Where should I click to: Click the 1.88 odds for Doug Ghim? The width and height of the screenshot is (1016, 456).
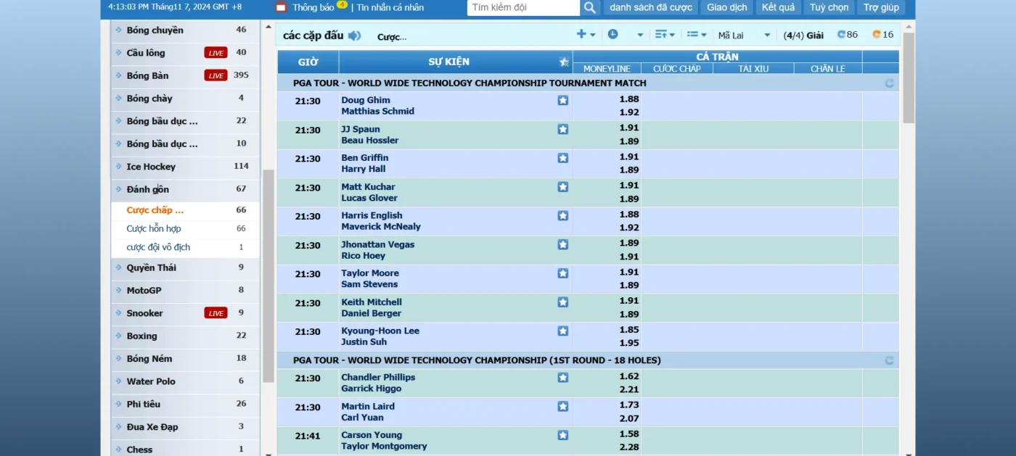(628, 99)
